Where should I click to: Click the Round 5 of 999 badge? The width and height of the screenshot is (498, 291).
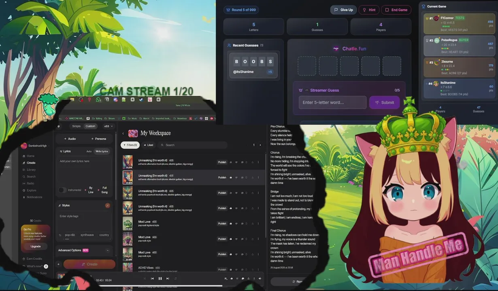click(x=241, y=10)
